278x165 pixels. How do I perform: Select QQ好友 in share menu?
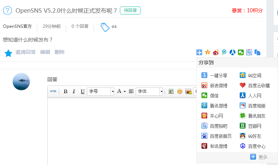pyautogui.click(x=251, y=136)
